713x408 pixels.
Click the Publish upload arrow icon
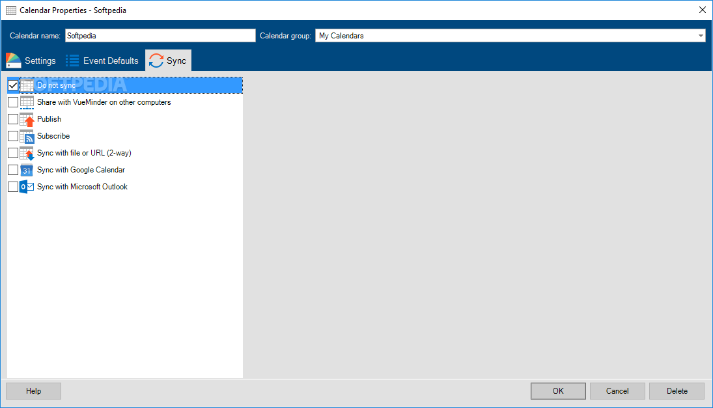coord(27,120)
